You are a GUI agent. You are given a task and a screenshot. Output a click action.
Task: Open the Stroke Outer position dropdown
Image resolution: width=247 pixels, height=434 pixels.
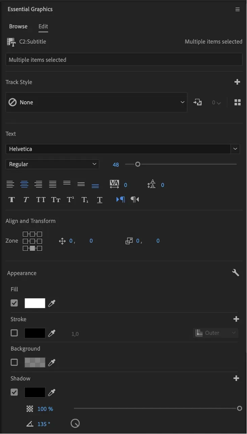216,333
